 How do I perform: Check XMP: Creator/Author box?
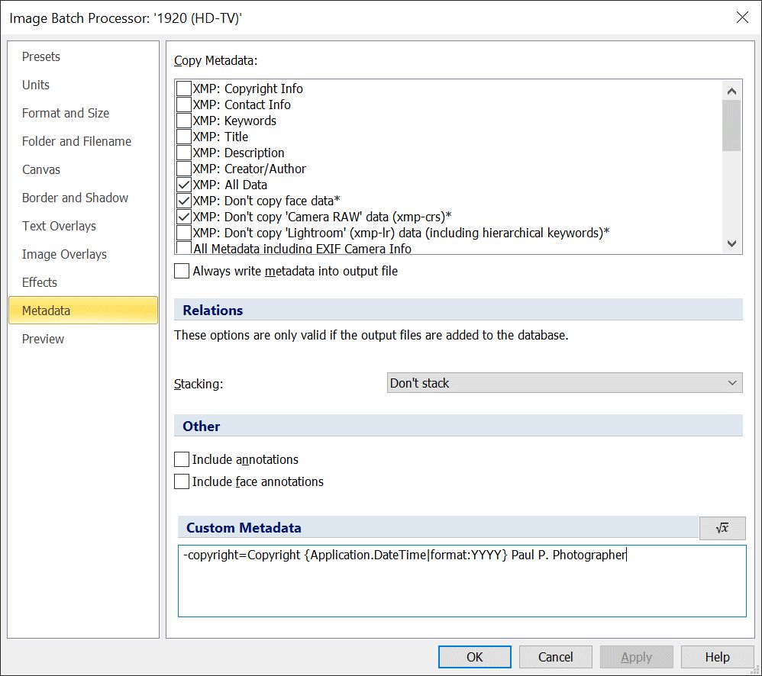click(184, 169)
